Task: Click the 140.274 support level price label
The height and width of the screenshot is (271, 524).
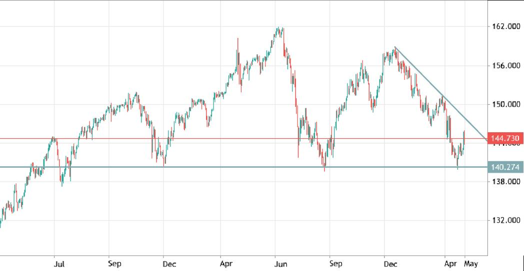Action: tap(504, 167)
